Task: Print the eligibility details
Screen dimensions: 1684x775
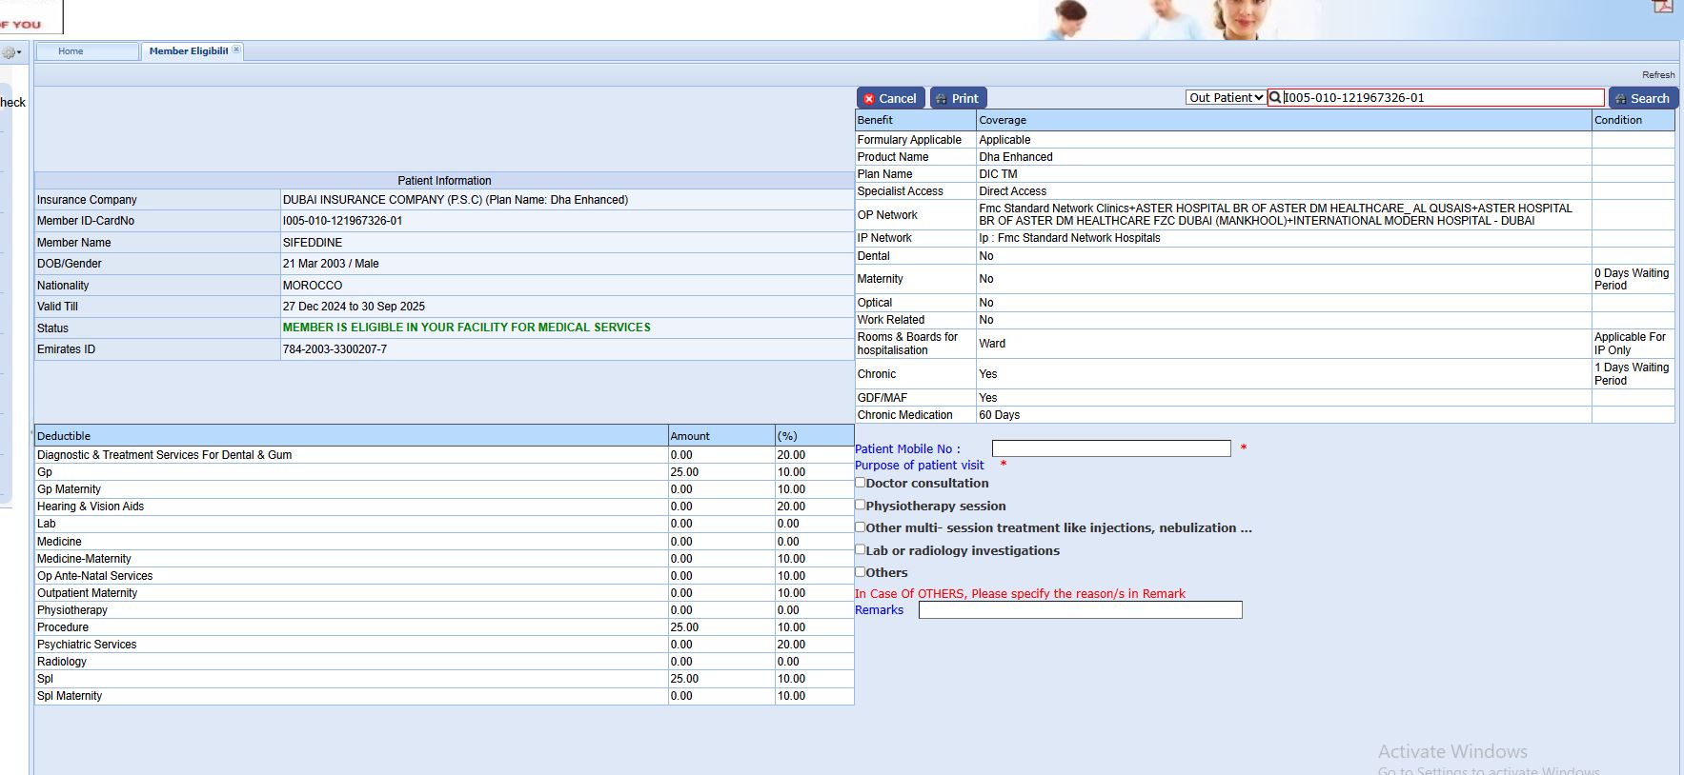Action: coord(958,98)
